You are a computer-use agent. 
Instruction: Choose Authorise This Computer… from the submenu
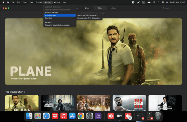88,15
